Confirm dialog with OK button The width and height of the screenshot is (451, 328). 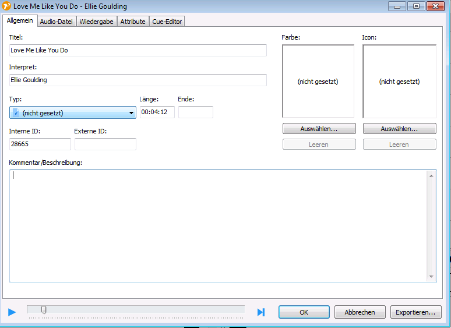pos(304,312)
